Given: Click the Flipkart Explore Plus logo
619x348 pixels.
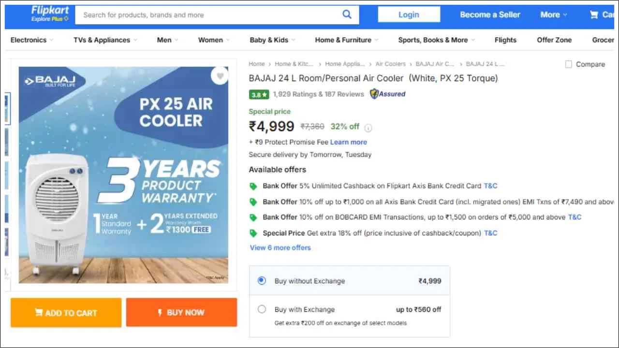Looking at the screenshot, I should pos(50,14).
